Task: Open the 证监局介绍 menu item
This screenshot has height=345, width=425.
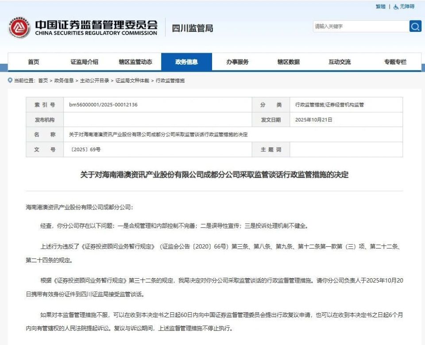Action: (84, 61)
